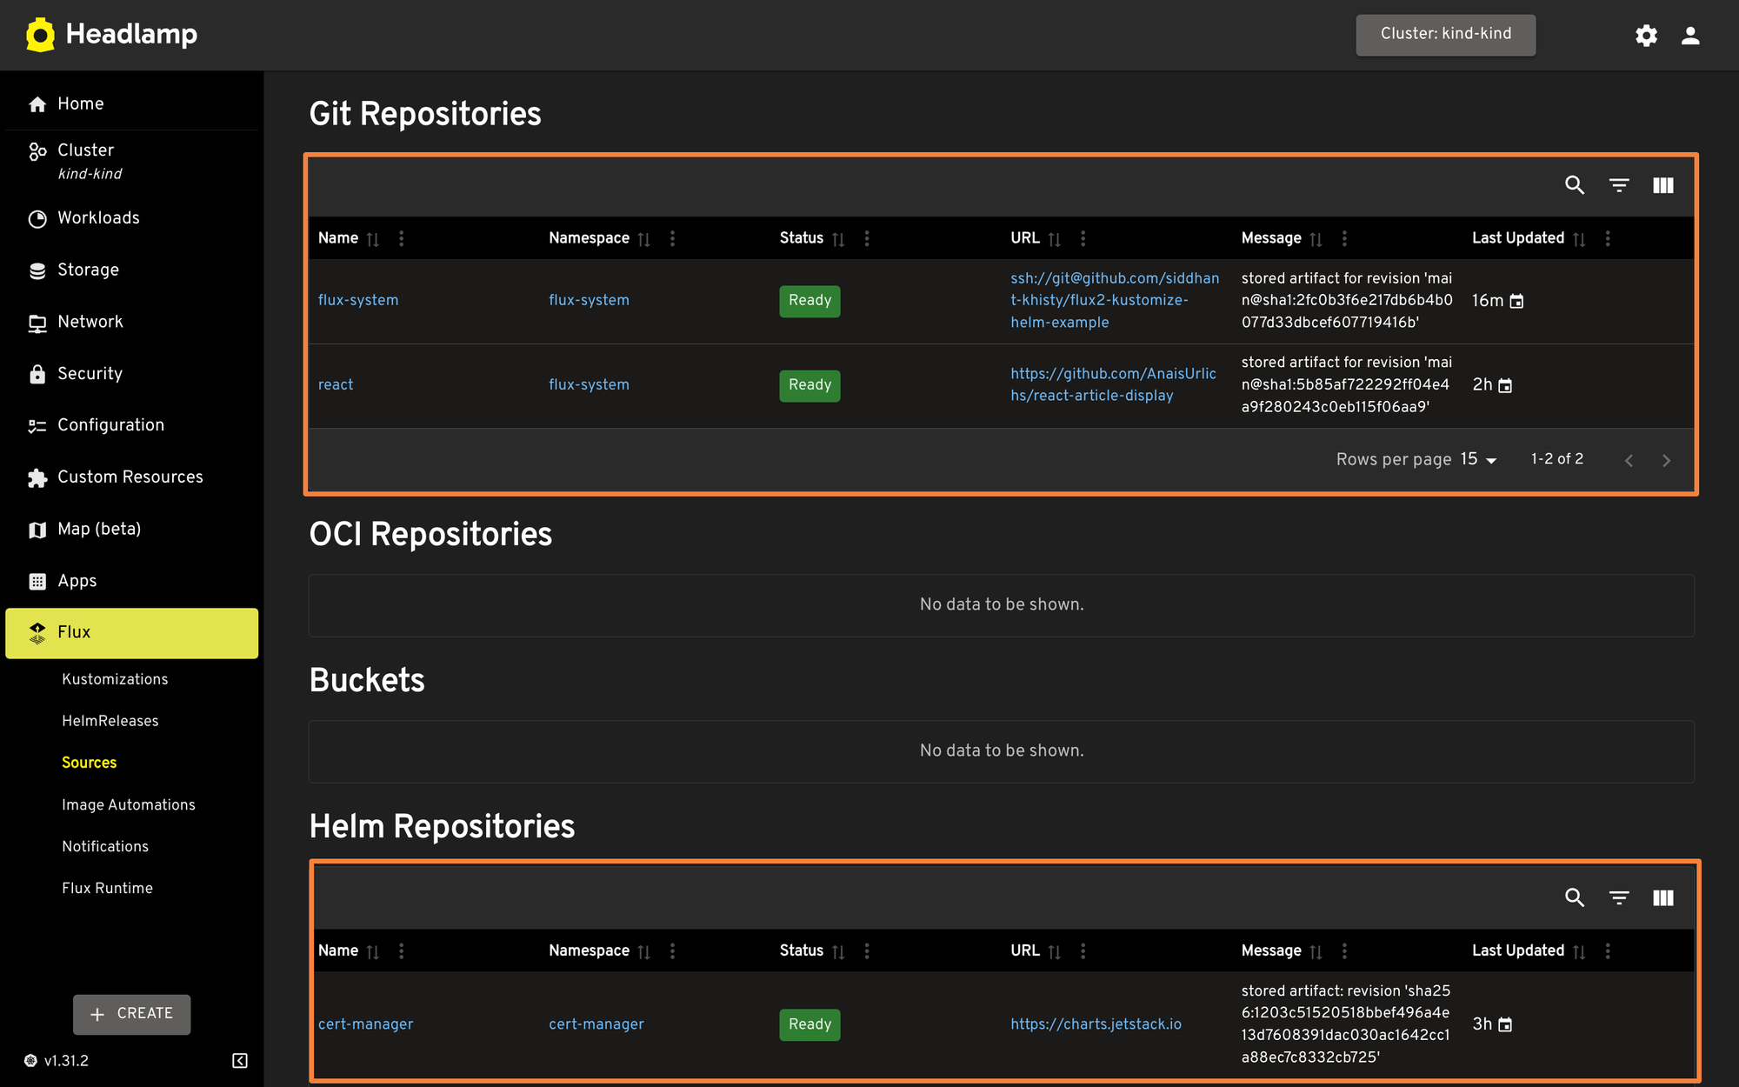Open https://charts.jetstack.io URL
The width and height of the screenshot is (1739, 1087).
[1096, 1024]
